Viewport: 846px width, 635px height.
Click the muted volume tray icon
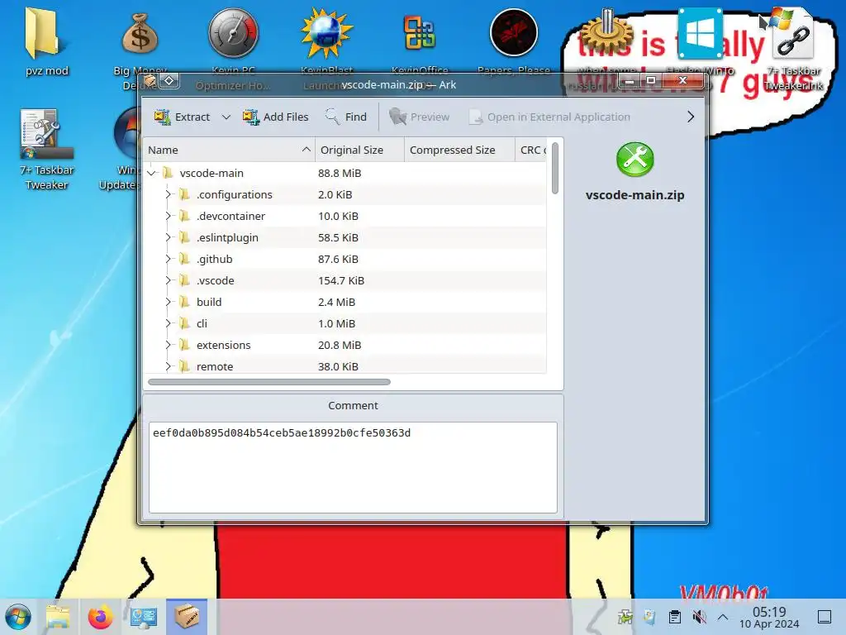click(699, 617)
